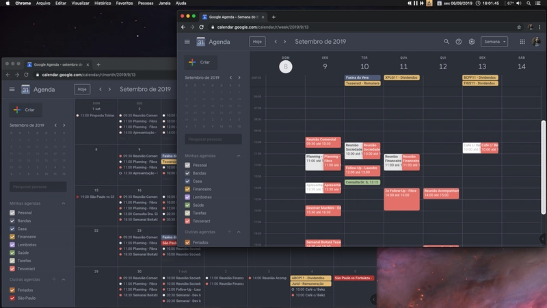This screenshot has width=547, height=308.
Task: Click the account avatar in calendar header
Action: [536, 42]
